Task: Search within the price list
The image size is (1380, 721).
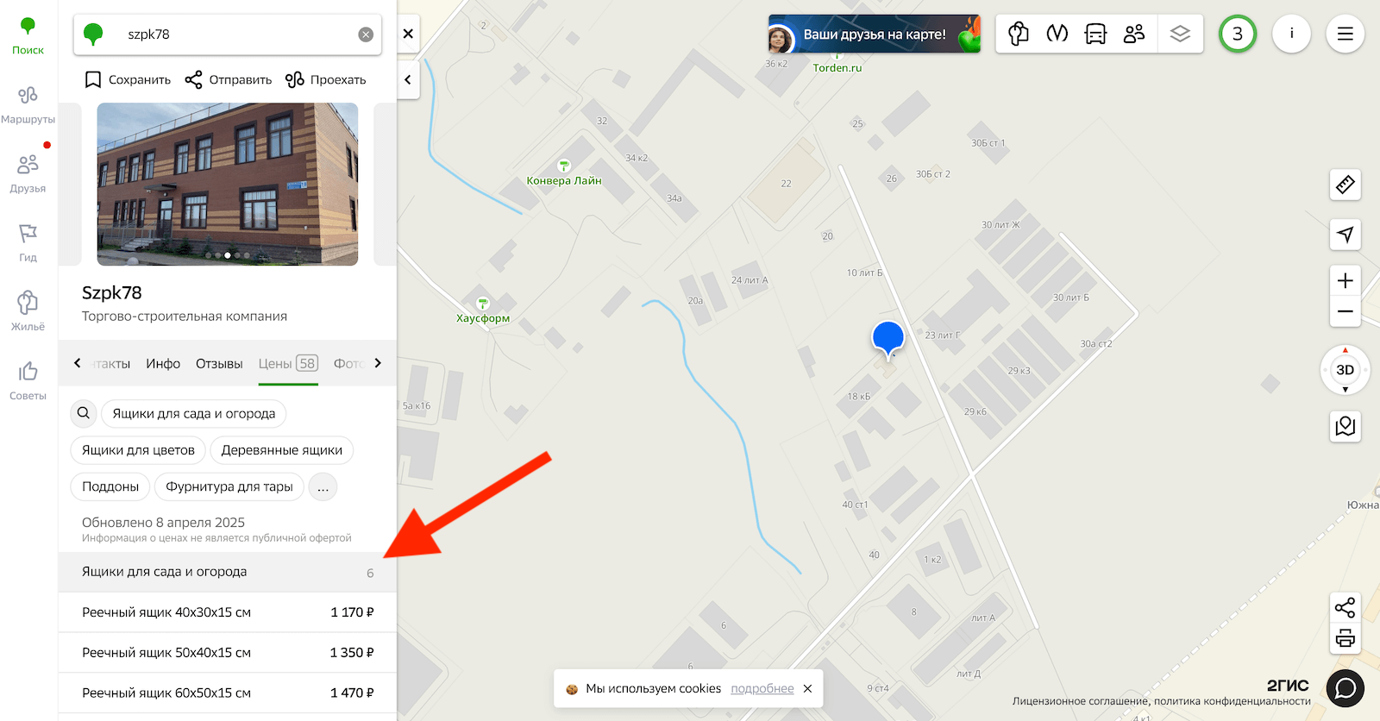Action: coord(84,413)
